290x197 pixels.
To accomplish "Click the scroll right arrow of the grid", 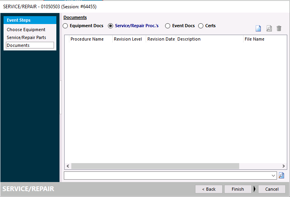I will 283,166.
